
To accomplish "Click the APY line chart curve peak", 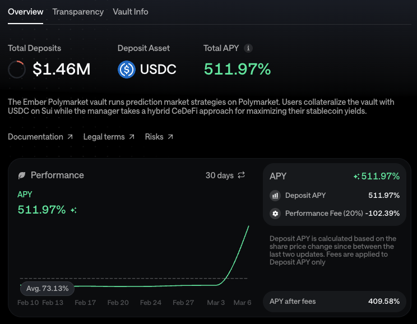I will click(x=249, y=226).
